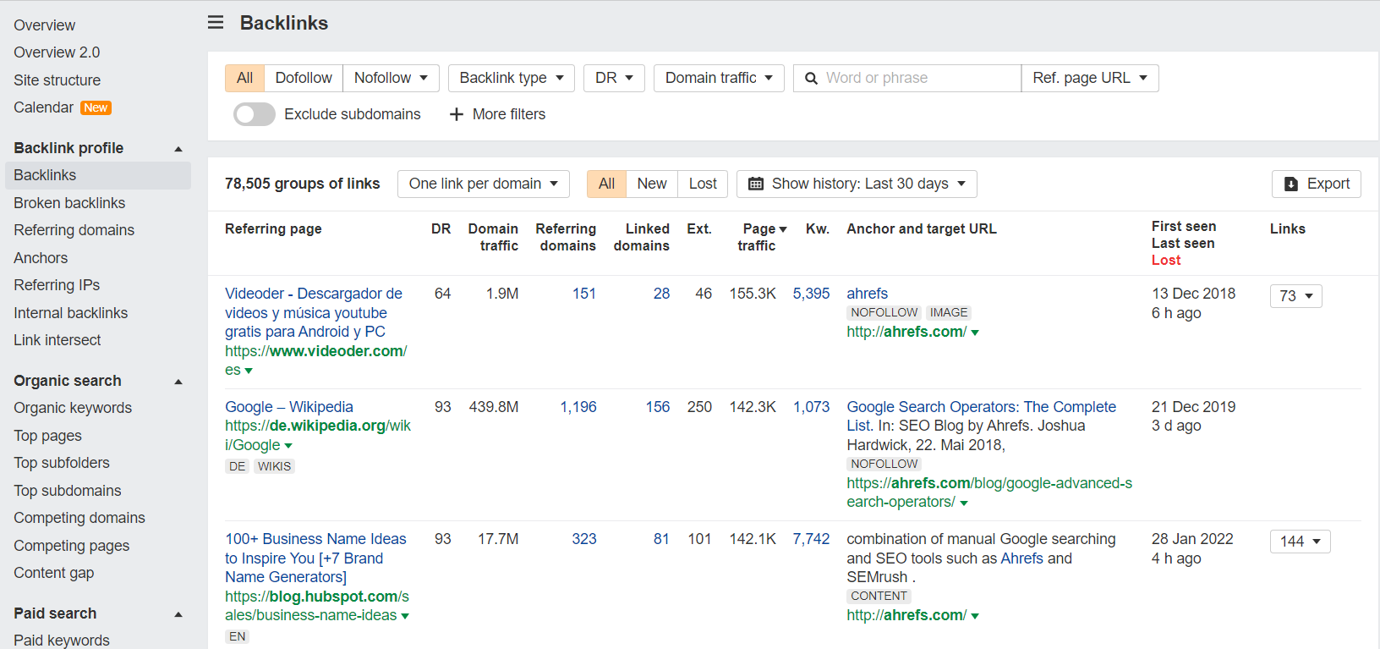
Task: Select the All links status tab
Action: point(606,184)
